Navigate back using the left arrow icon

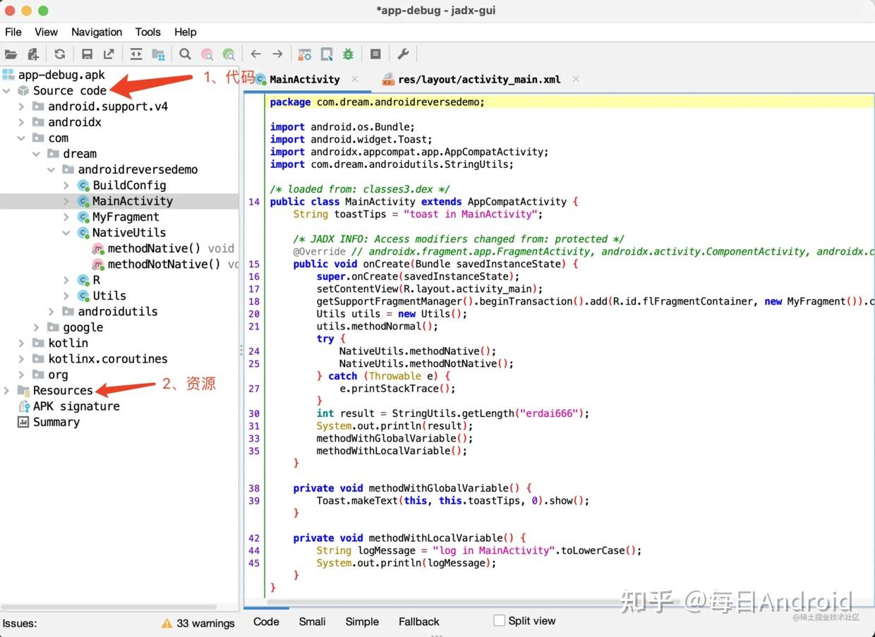tap(255, 54)
